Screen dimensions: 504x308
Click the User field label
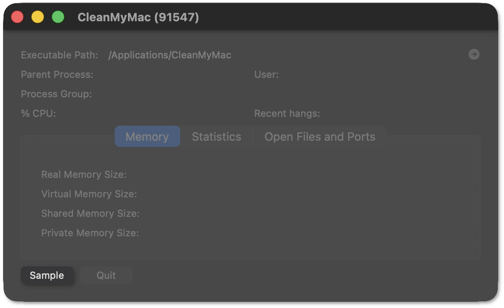pos(267,74)
